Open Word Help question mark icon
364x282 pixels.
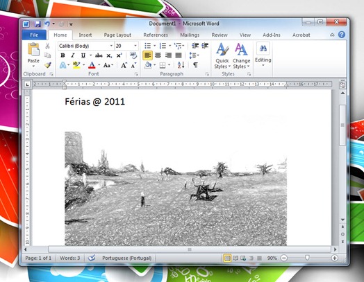342,35
